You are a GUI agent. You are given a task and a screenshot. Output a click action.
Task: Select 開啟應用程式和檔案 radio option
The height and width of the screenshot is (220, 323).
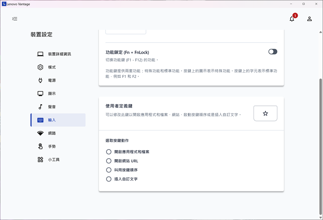click(109, 152)
